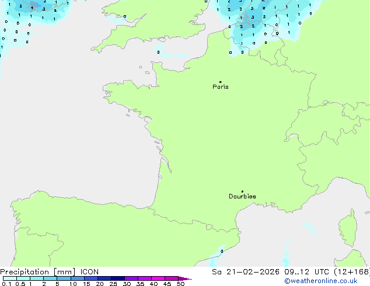This screenshot has width=370, height=286.
Task: Select the 5–10 mm legend swatch
Action: coord(64,278)
